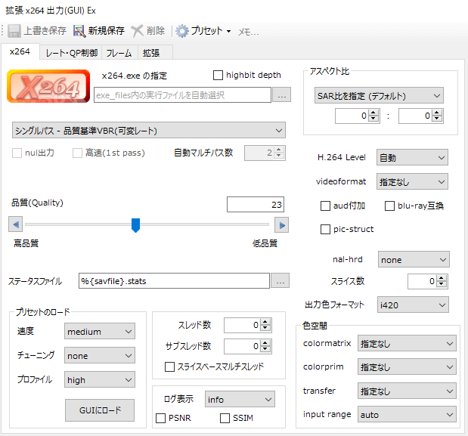468x436 pixels.
Task: Click the second SAR ratio spinner field
Action: tap(421, 116)
